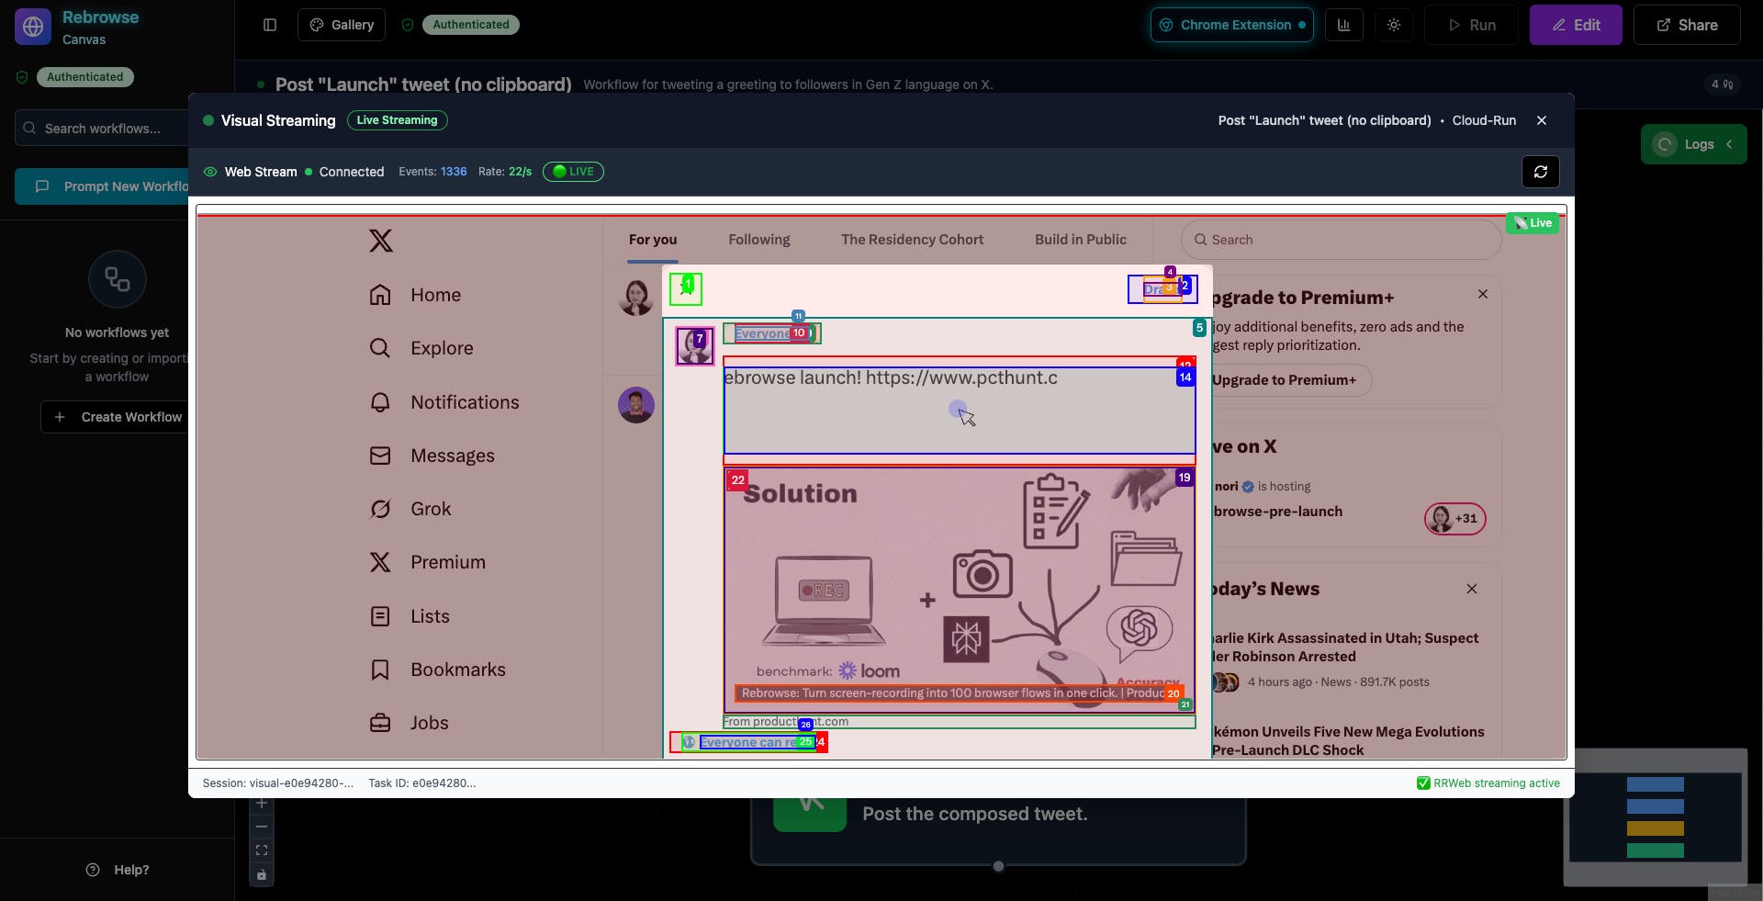Screen dimensions: 1763x901
Task: Close the tweet composer with the X icon
Action: coord(686,289)
